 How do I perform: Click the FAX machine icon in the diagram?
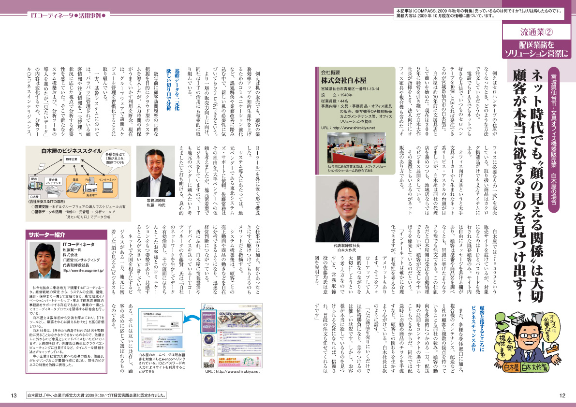tap(90, 186)
